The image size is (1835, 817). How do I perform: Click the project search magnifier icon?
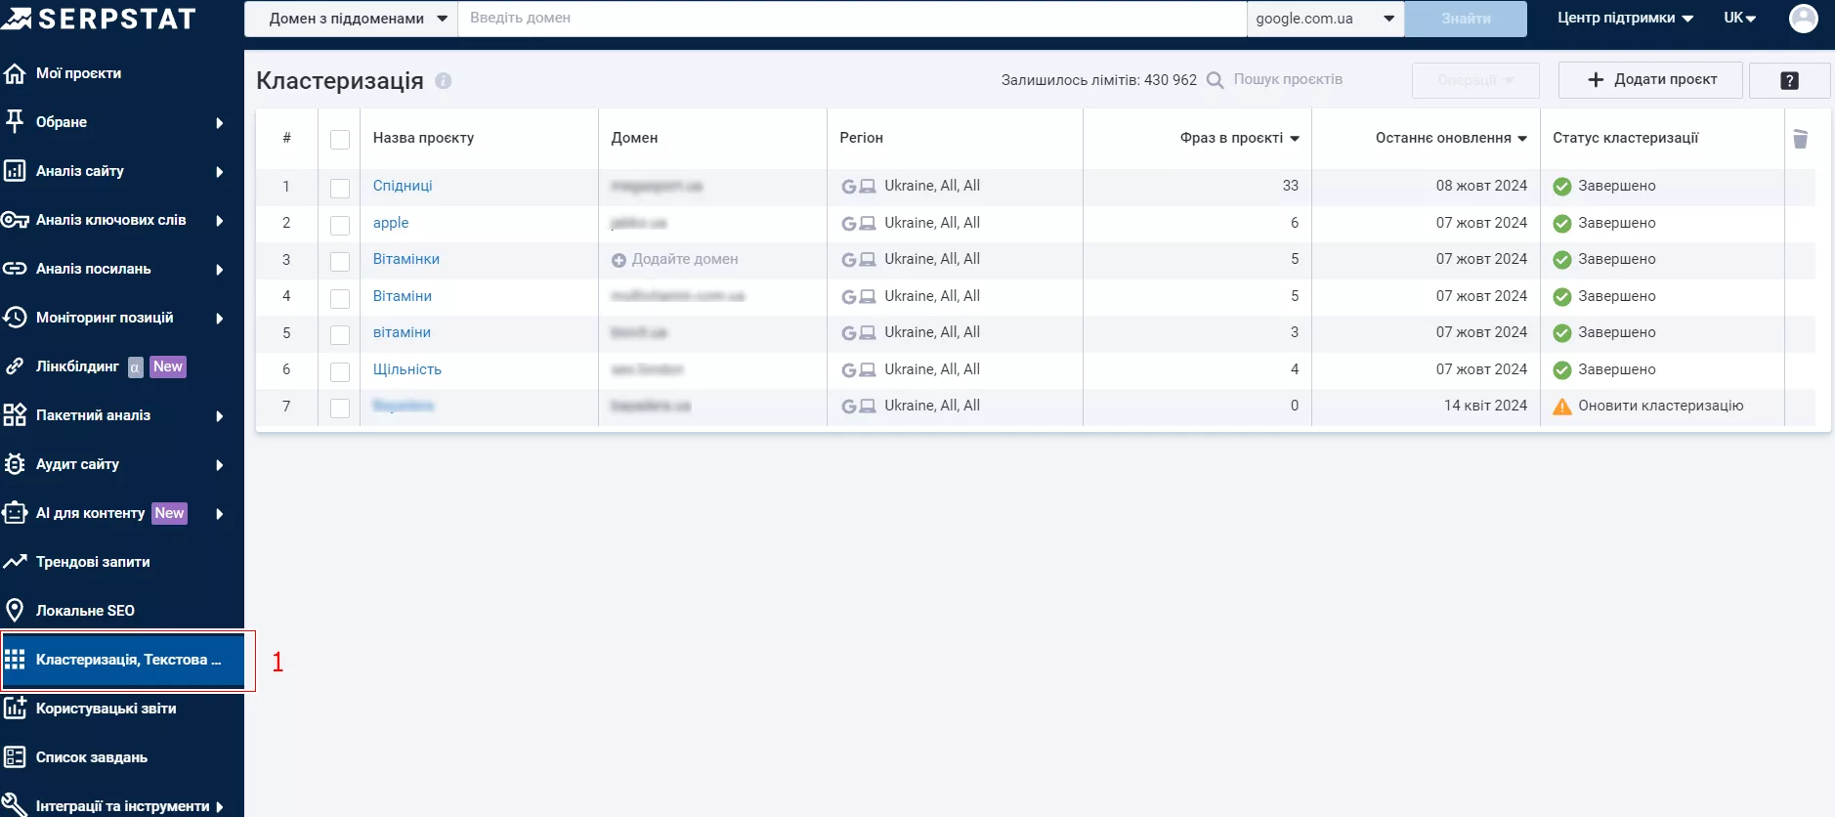[x=1215, y=80]
